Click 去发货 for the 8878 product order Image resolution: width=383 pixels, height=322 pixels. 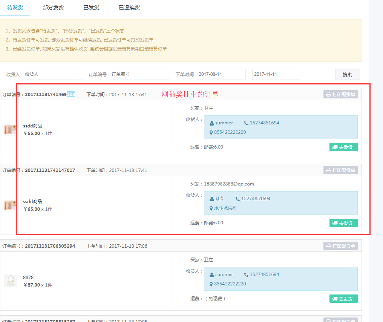(x=343, y=299)
